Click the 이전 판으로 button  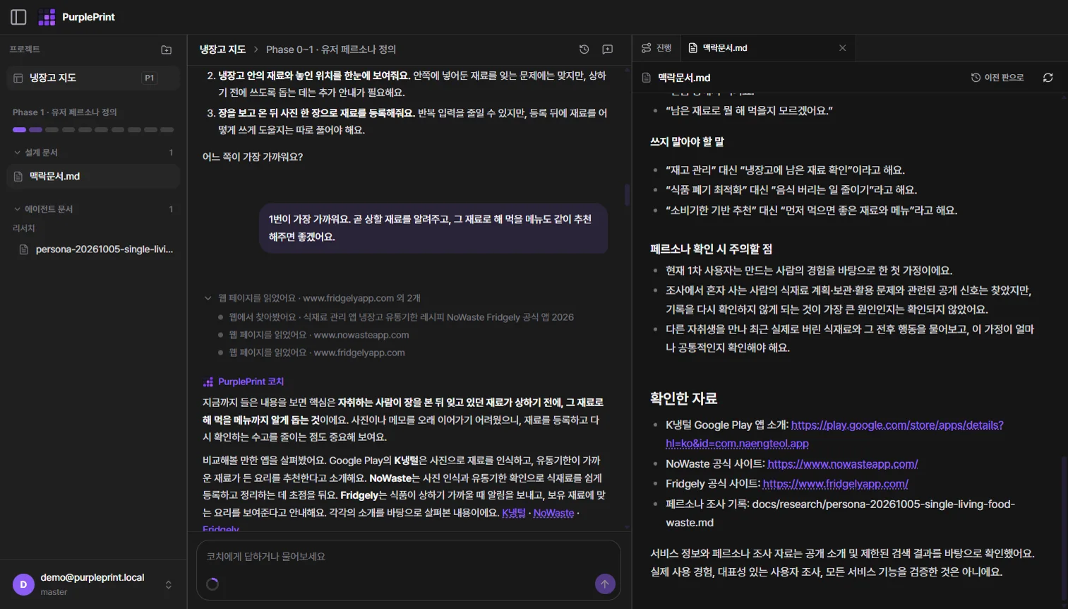click(997, 78)
